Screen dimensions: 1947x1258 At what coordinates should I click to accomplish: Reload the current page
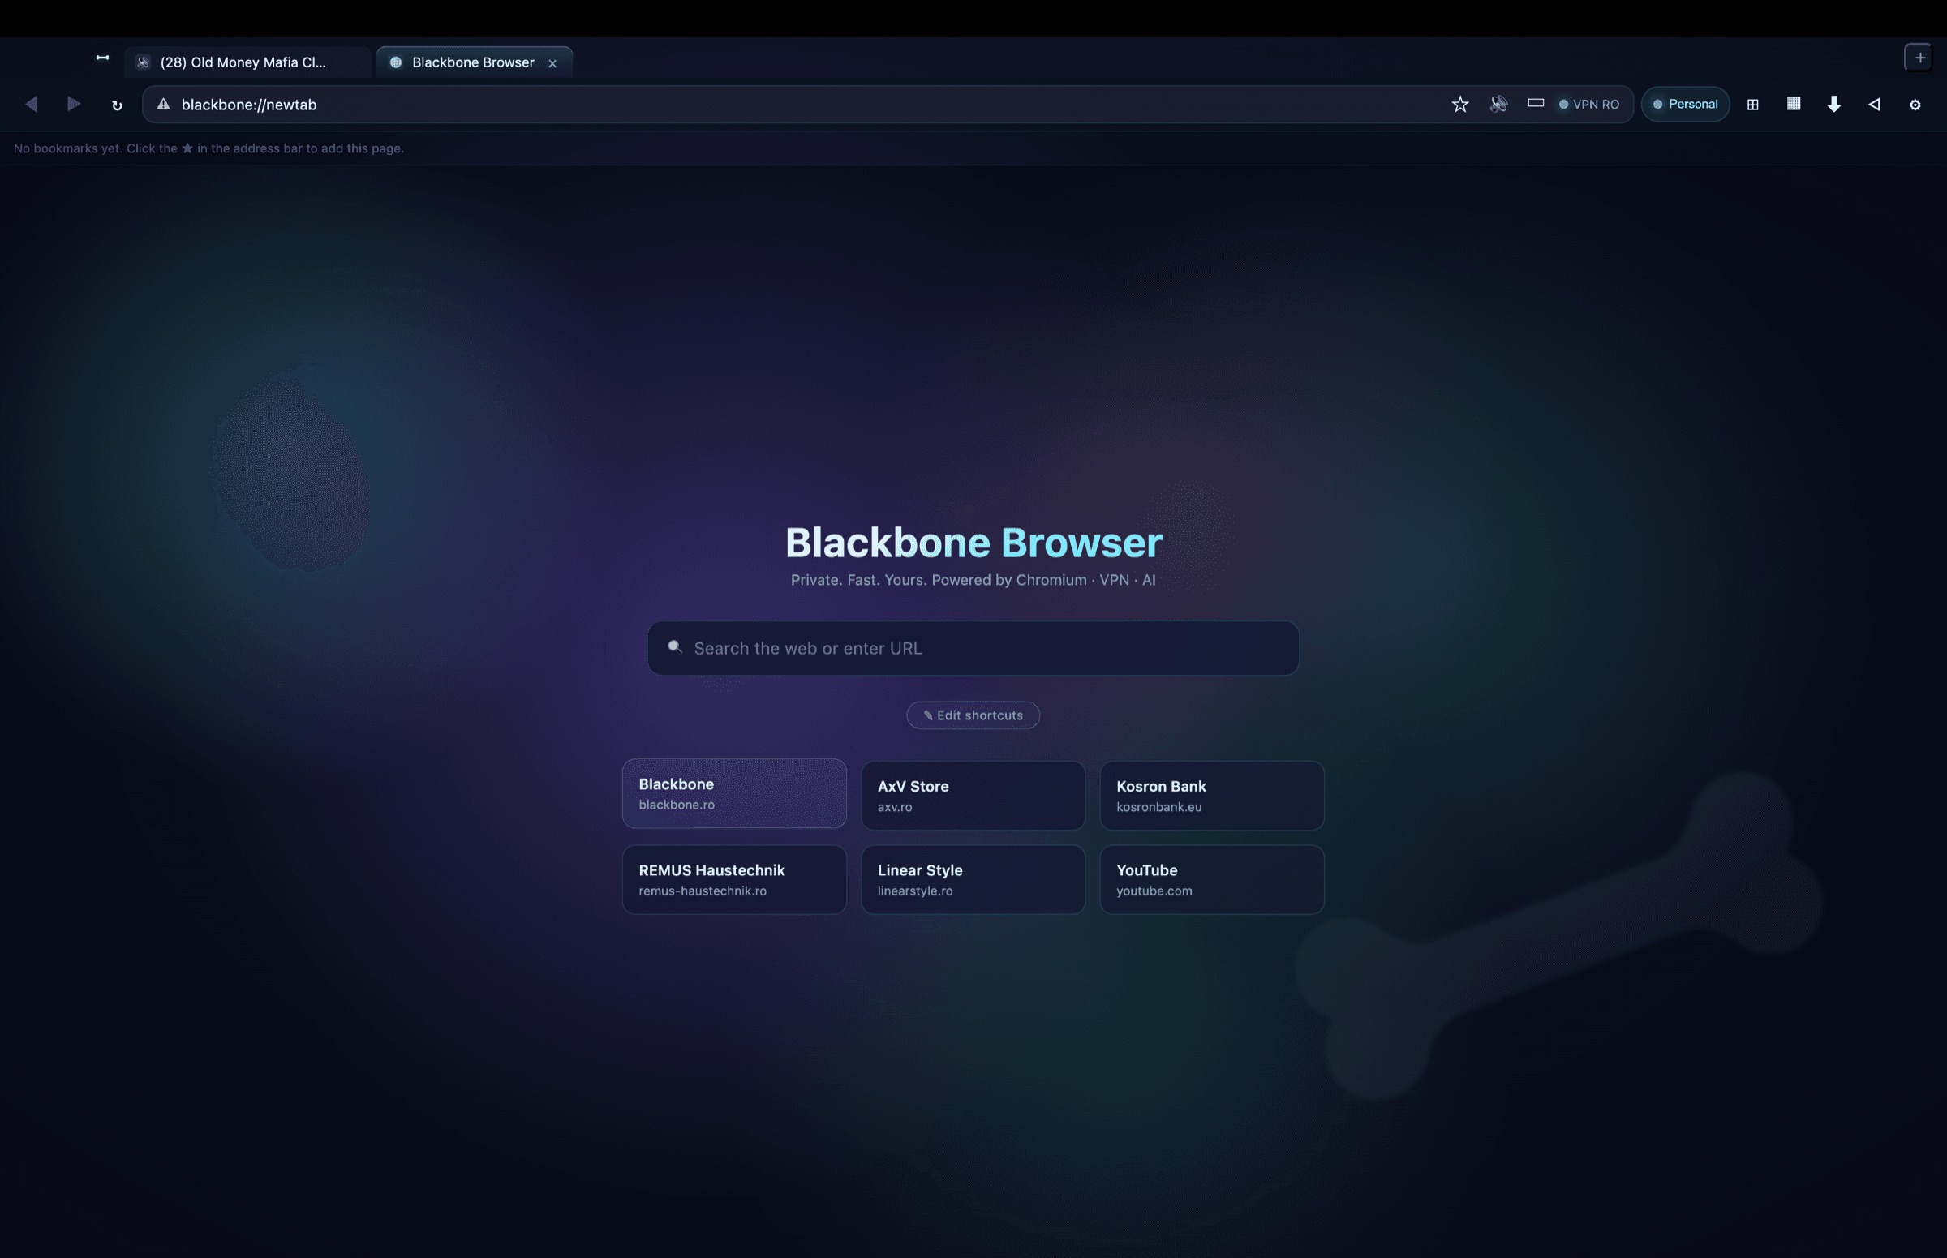117,105
